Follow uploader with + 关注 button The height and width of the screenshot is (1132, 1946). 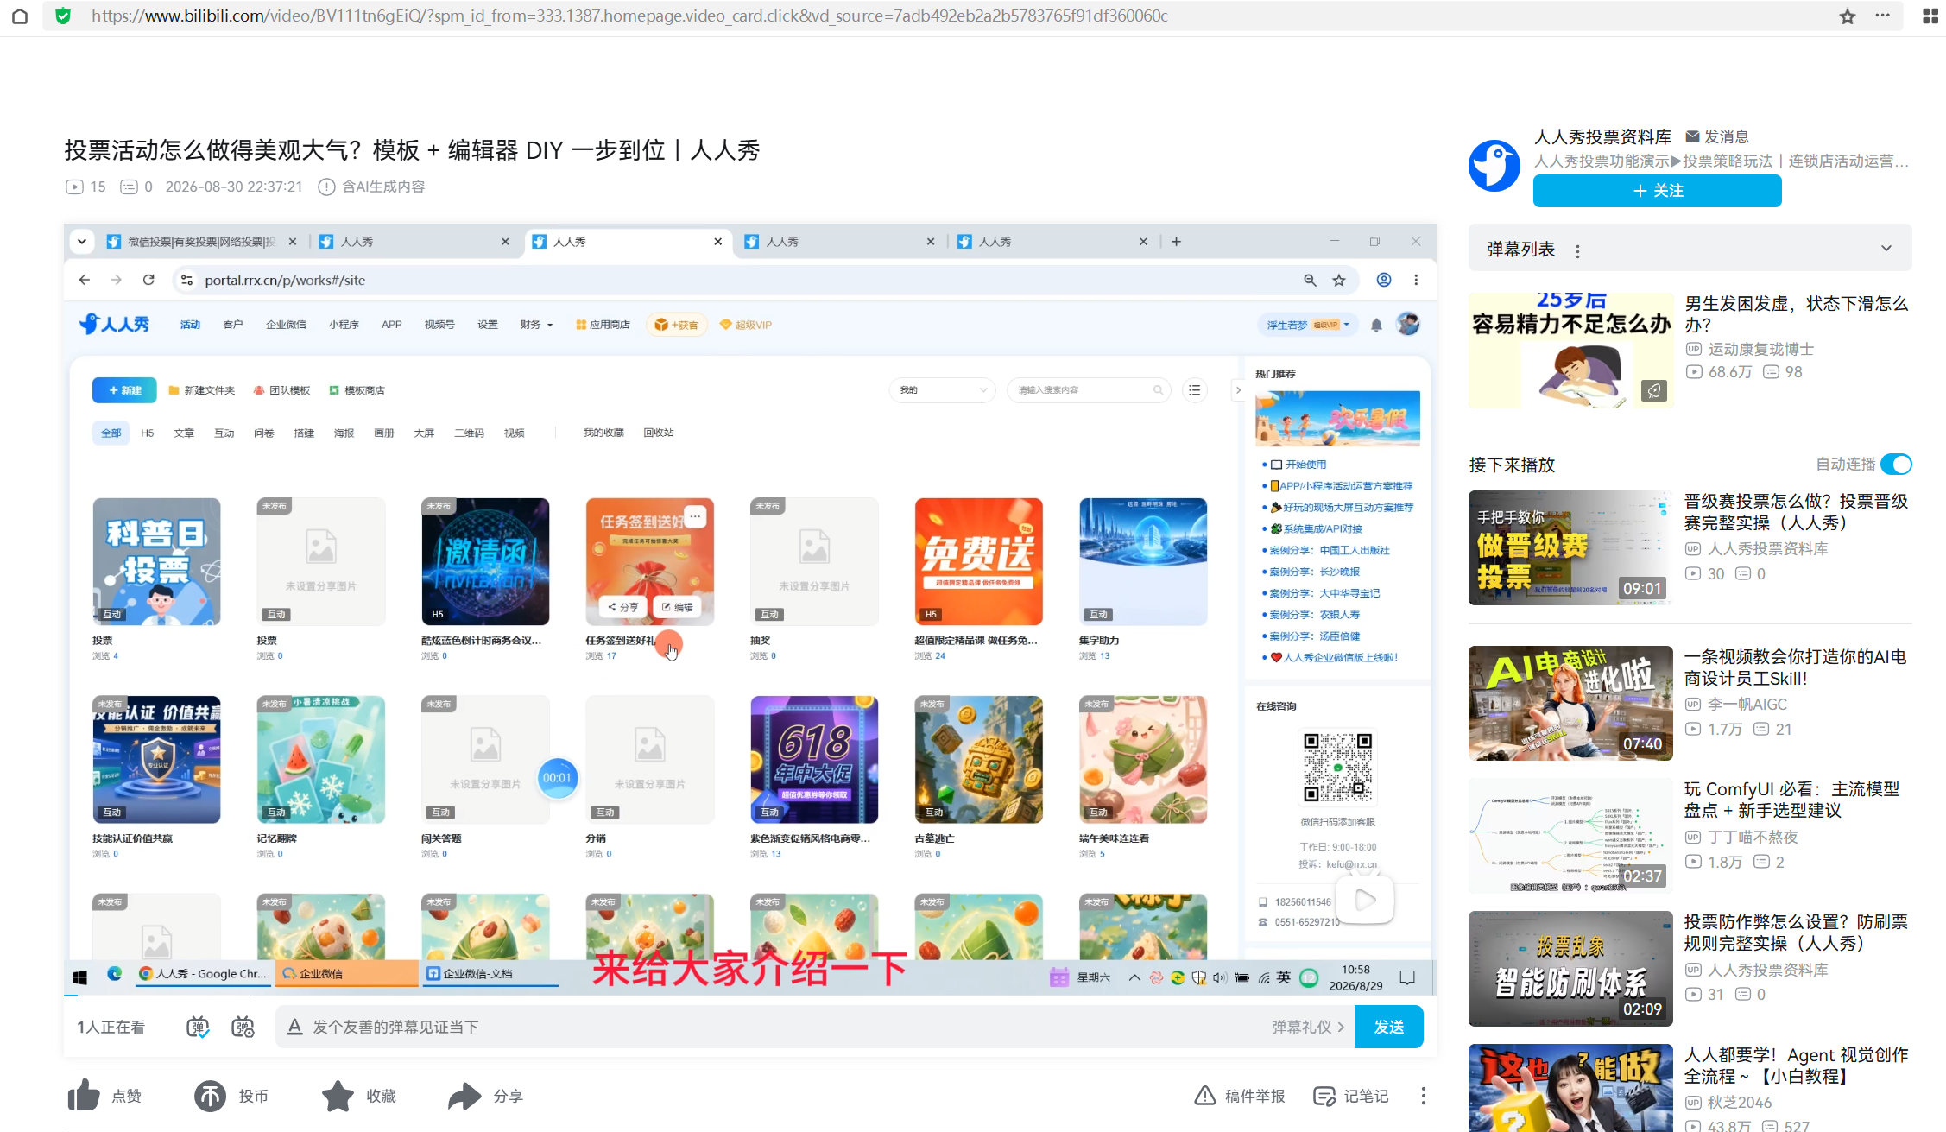[x=1657, y=191]
